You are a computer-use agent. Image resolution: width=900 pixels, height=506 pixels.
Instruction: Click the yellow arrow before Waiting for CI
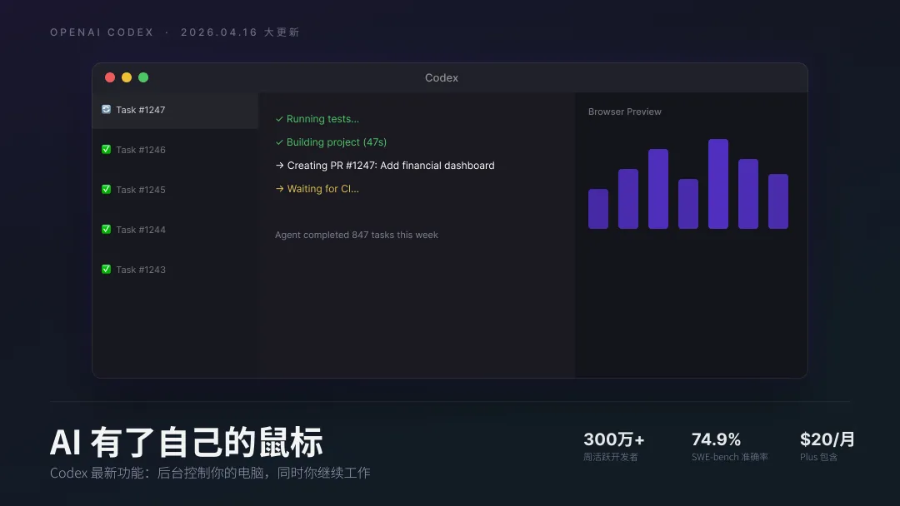tap(279, 189)
